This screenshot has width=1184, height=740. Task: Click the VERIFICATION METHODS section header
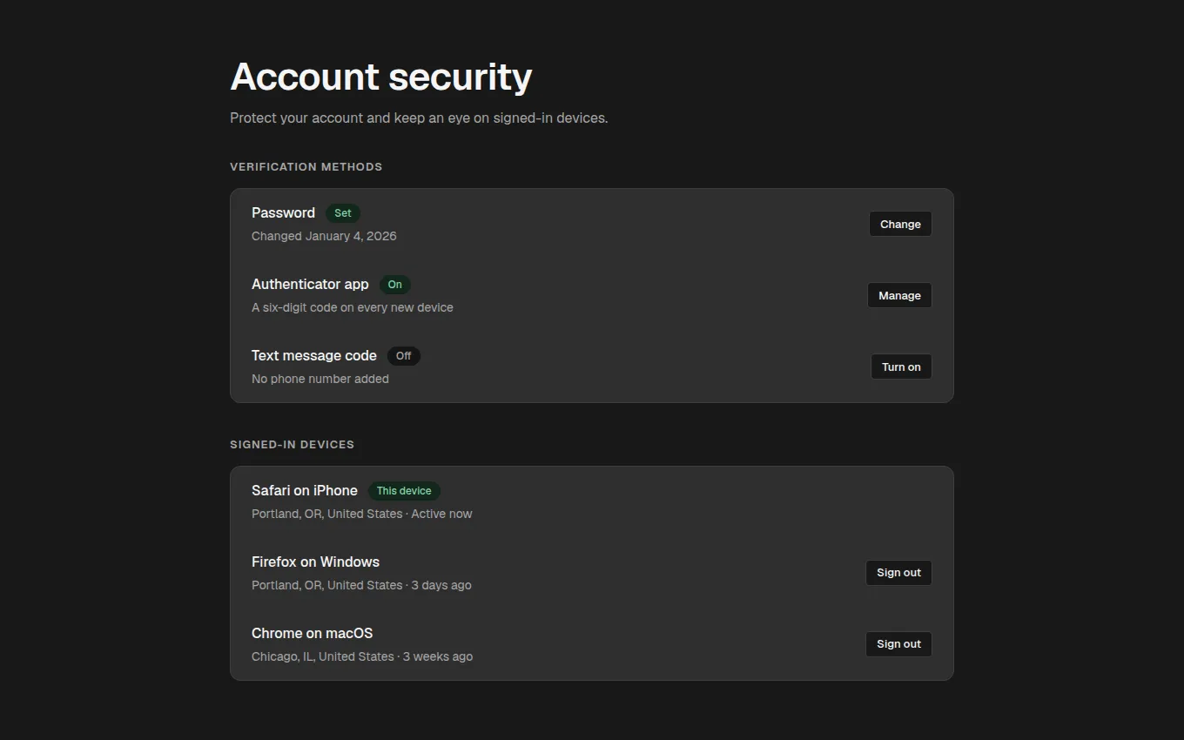click(x=306, y=166)
